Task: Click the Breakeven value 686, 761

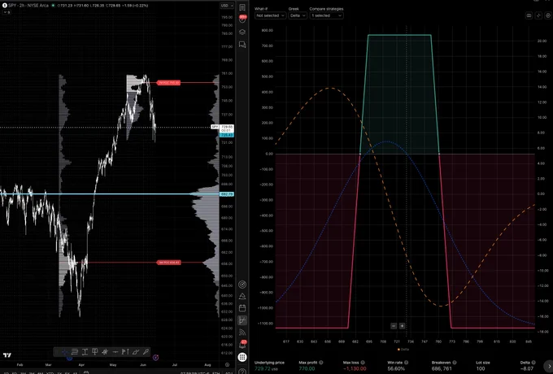Action: [x=442, y=368]
